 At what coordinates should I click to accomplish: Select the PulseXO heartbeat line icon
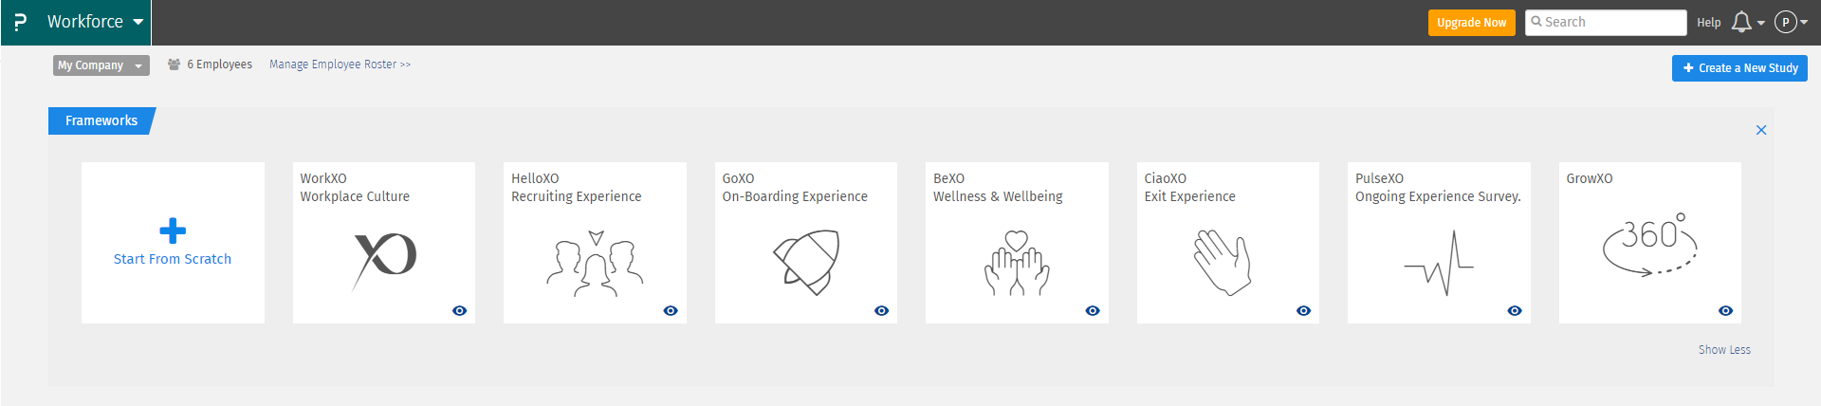[1439, 263]
